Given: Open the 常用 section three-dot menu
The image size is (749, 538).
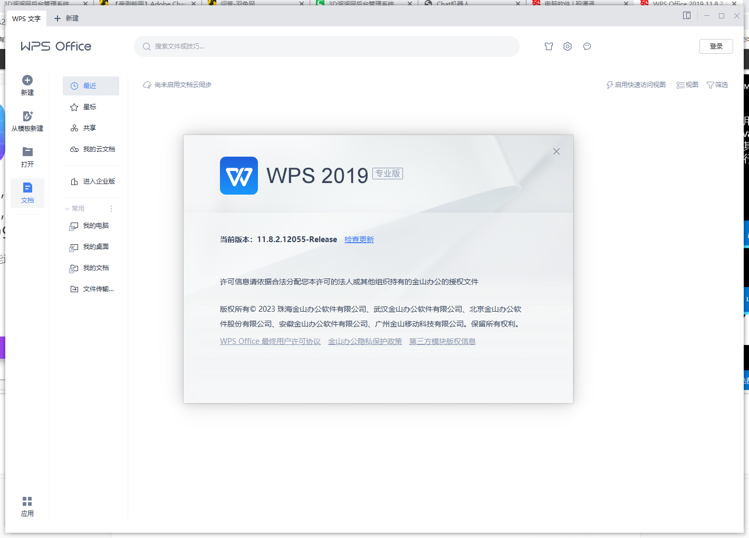Looking at the screenshot, I should pos(111,209).
